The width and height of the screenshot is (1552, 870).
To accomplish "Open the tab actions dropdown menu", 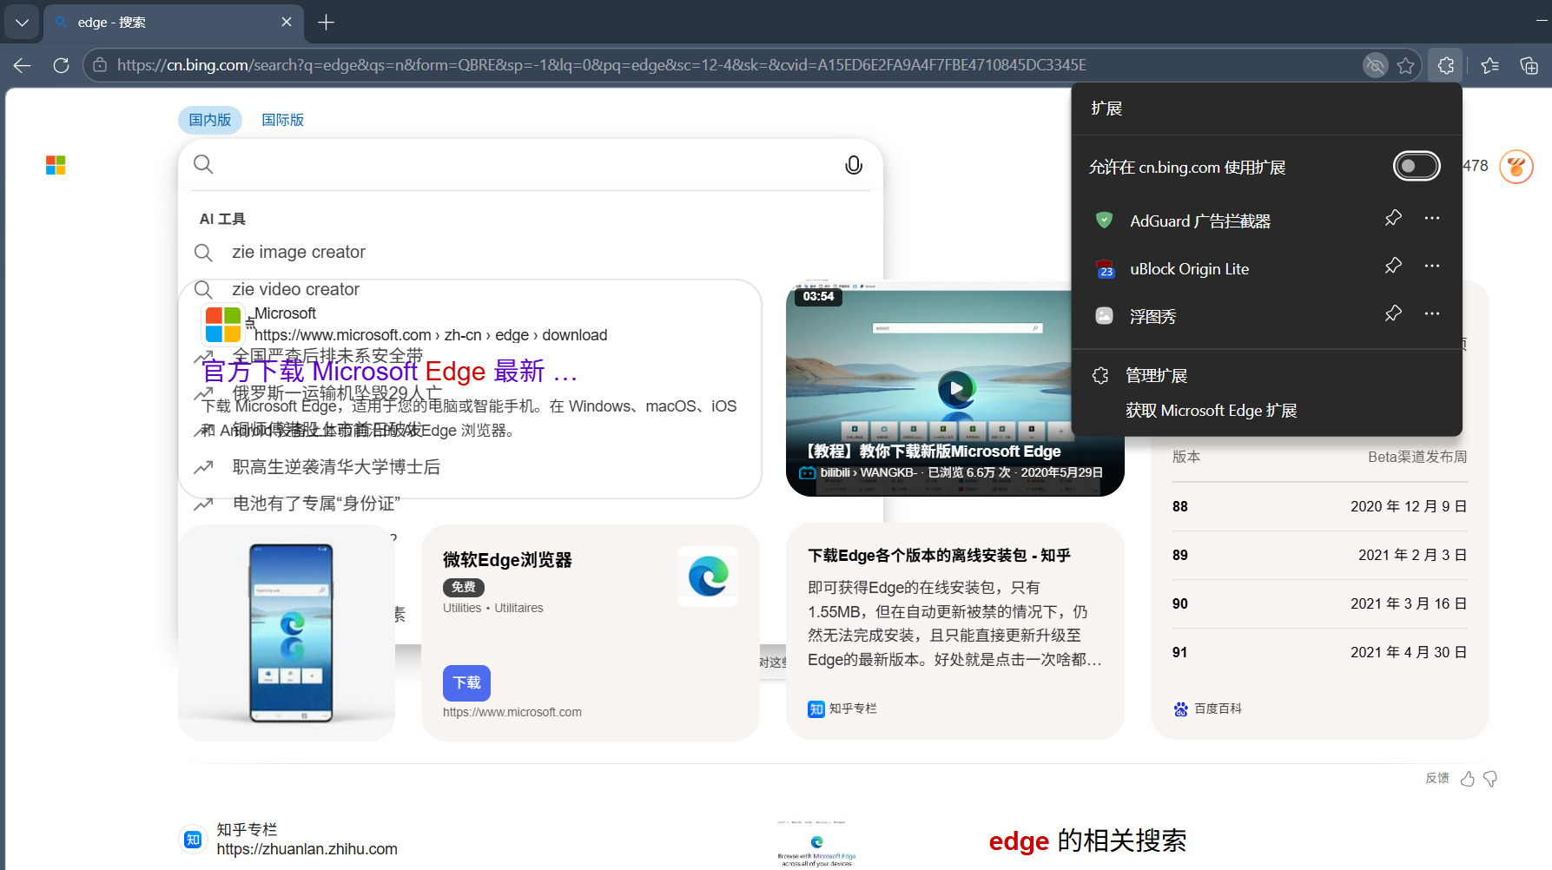I will pos(22,23).
